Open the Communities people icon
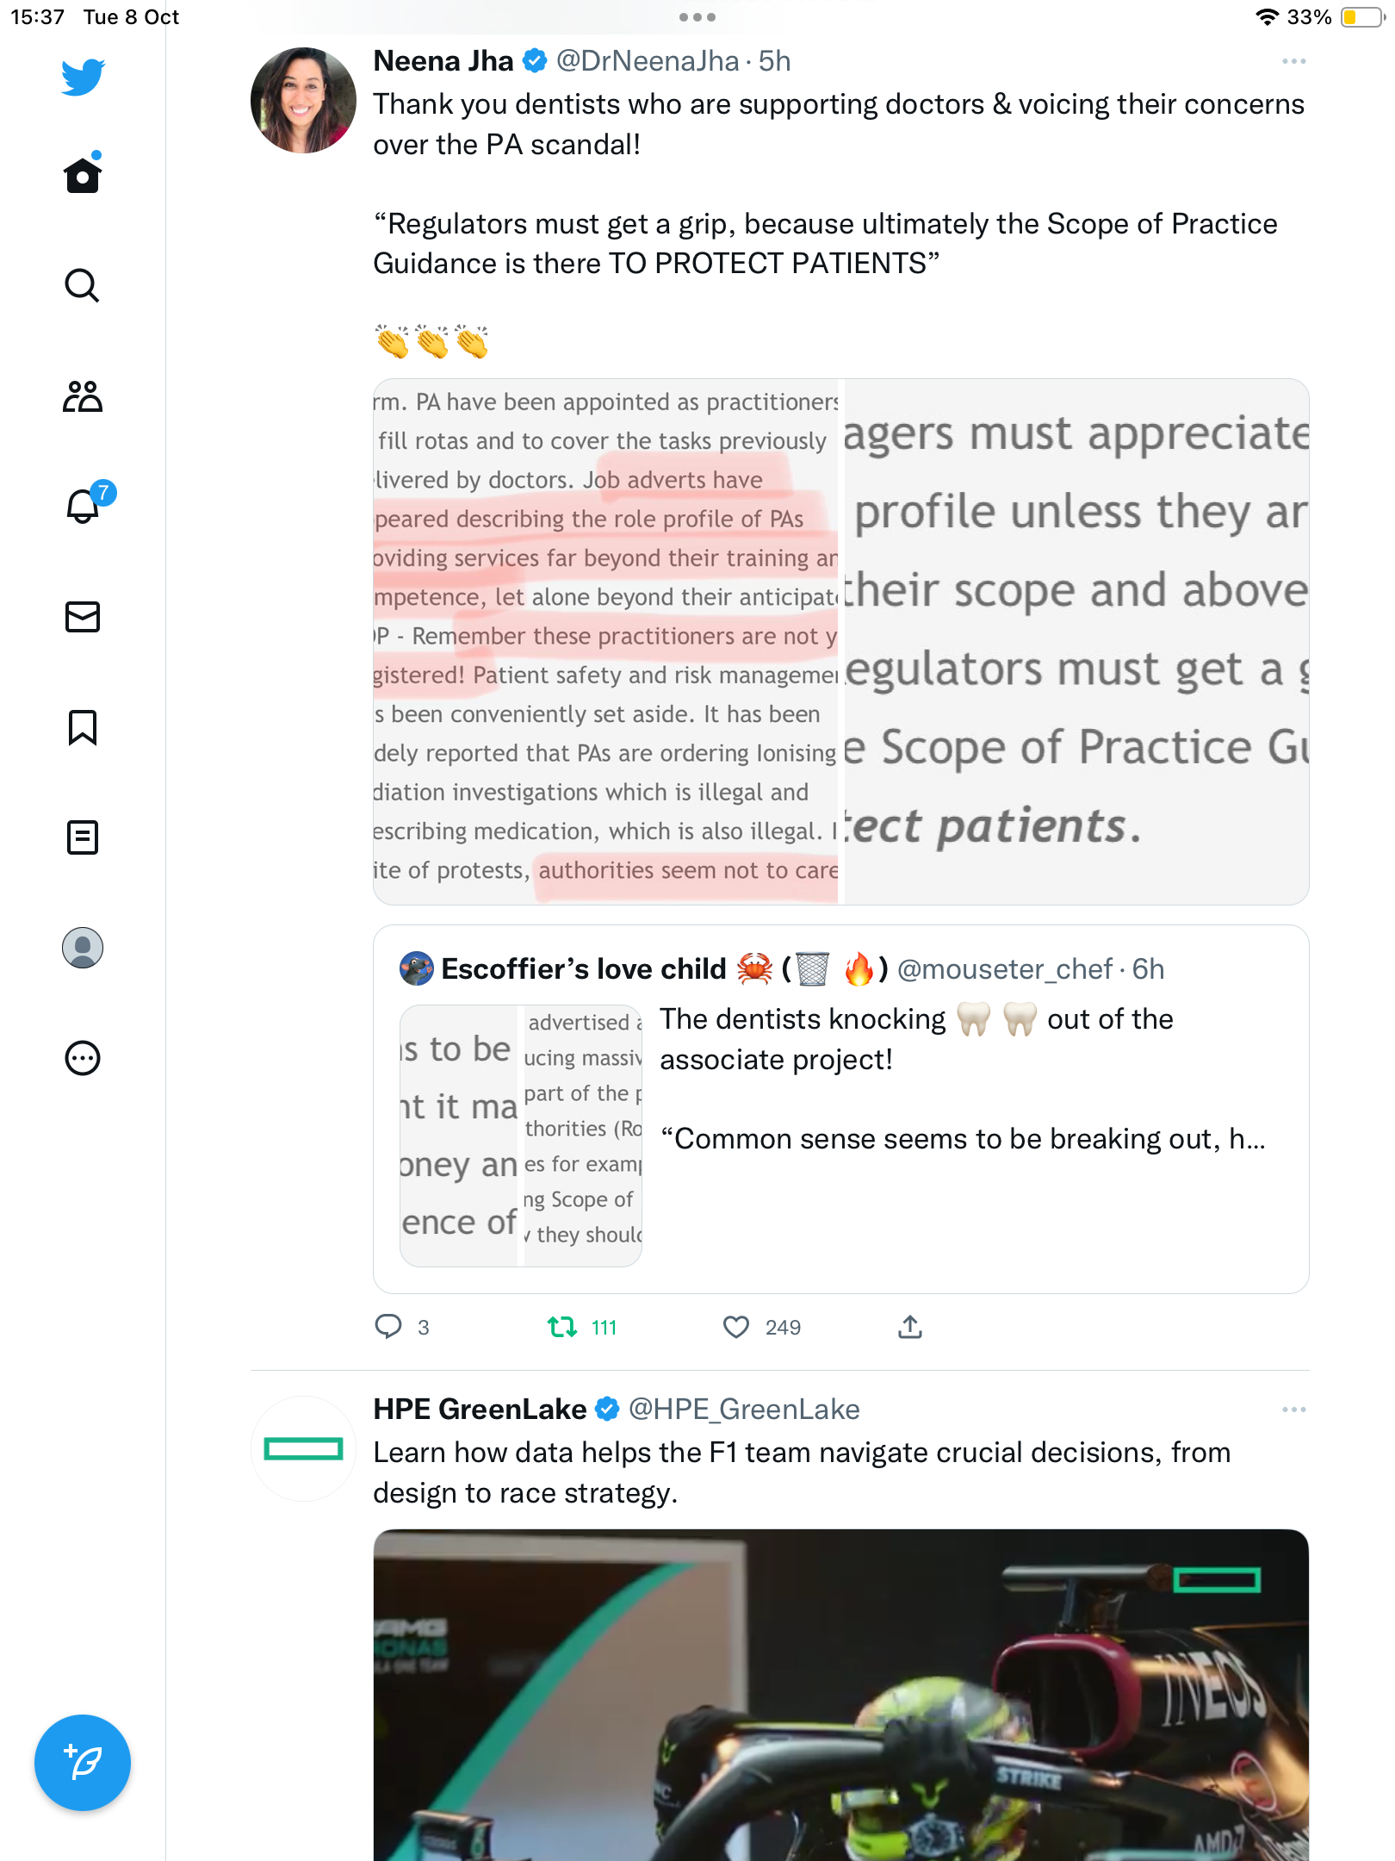The width and height of the screenshot is (1395, 1861). 83,396
